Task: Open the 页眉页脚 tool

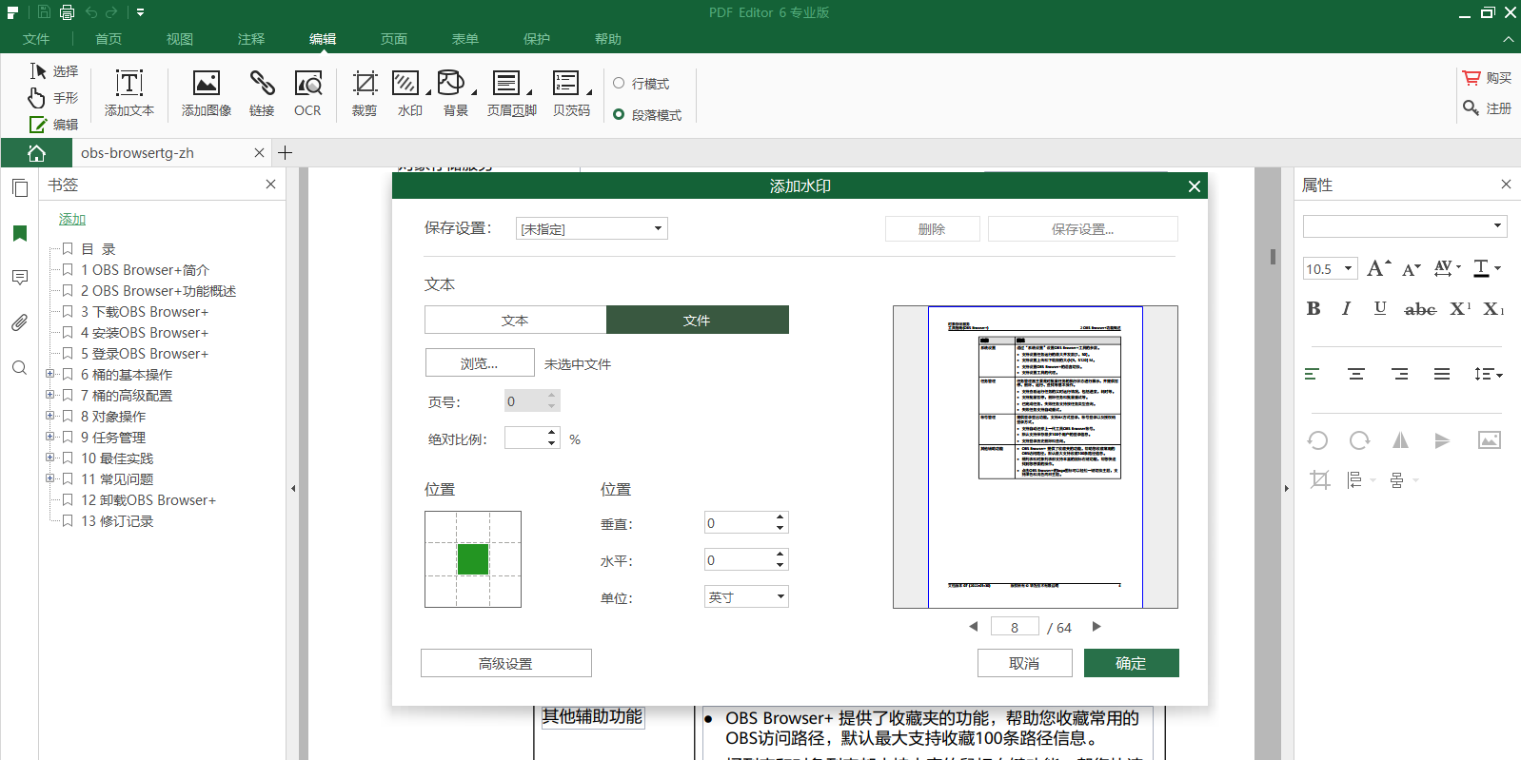Action: click(511, 93)
